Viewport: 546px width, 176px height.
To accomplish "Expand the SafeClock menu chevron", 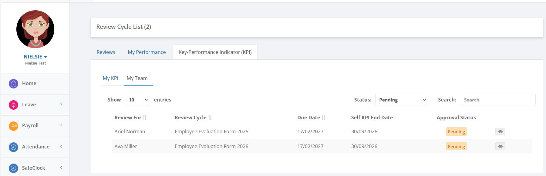I will pyautogui.click(x=61, y=168).
